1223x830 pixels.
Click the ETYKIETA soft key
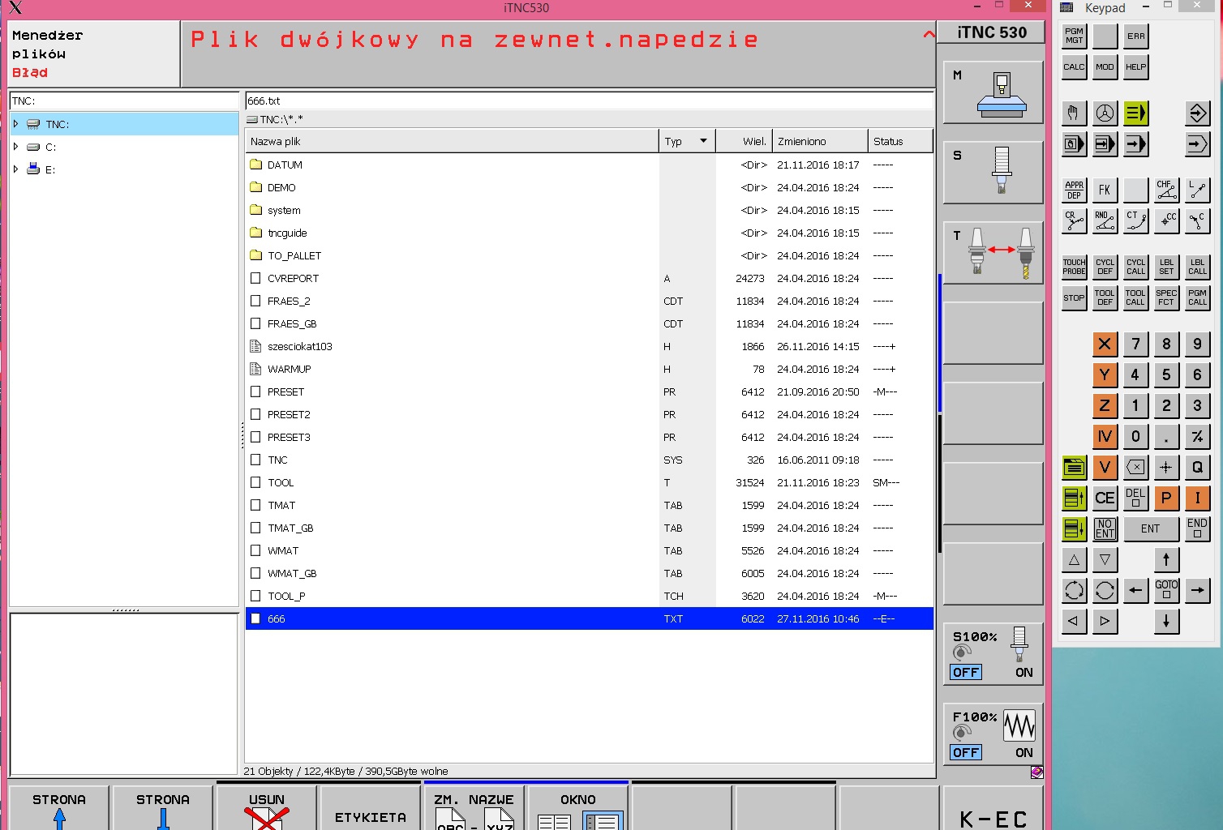(371, 808)
